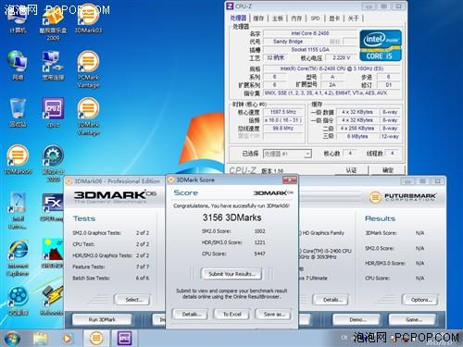
Task: Switch to the SPD tab in CPU-Z
Action: click(x=315, y=19)
